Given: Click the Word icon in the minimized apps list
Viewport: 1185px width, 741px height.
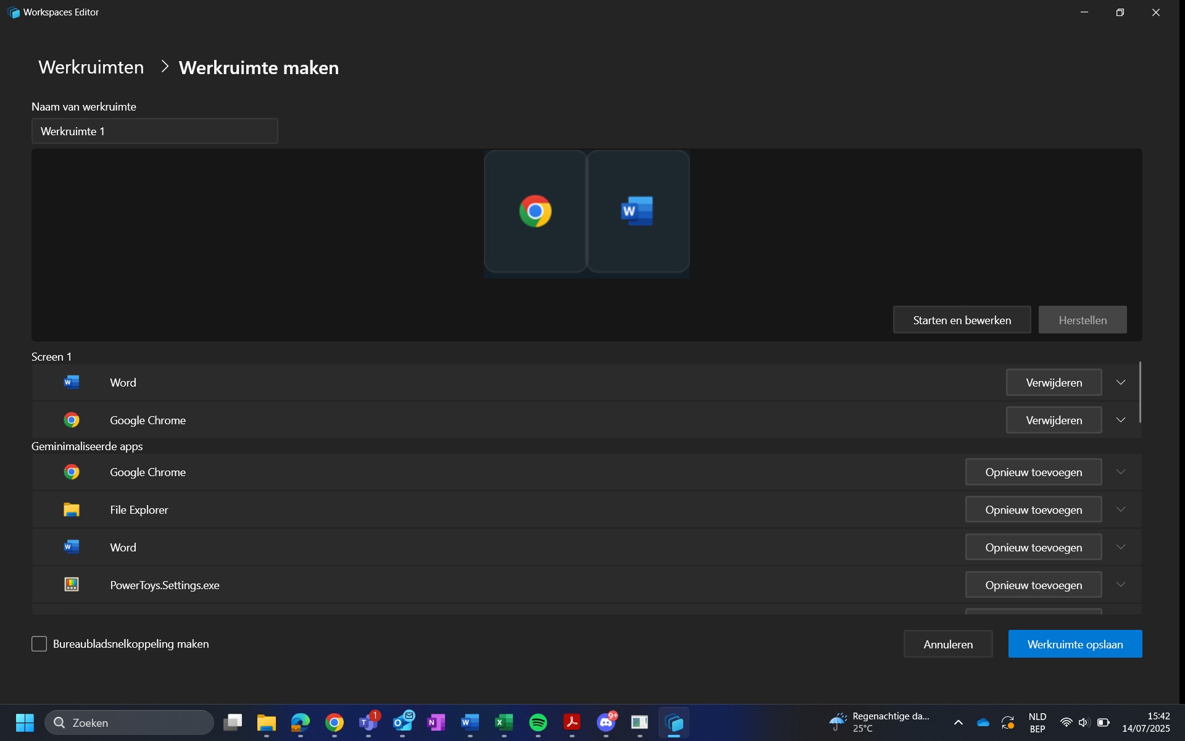Looking at the screenshot, I should point(72,547).
